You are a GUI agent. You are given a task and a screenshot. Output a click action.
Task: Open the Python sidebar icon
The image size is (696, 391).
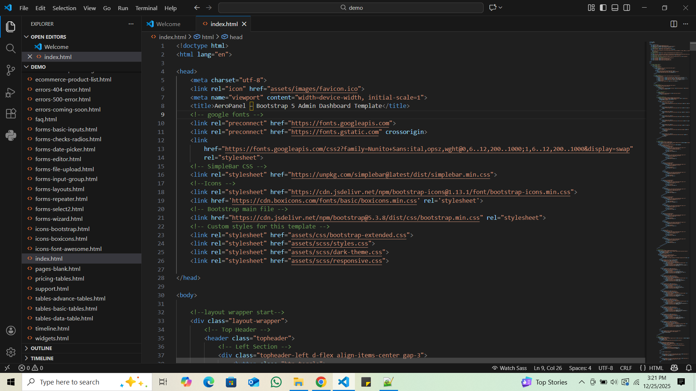tap(11, 135)
